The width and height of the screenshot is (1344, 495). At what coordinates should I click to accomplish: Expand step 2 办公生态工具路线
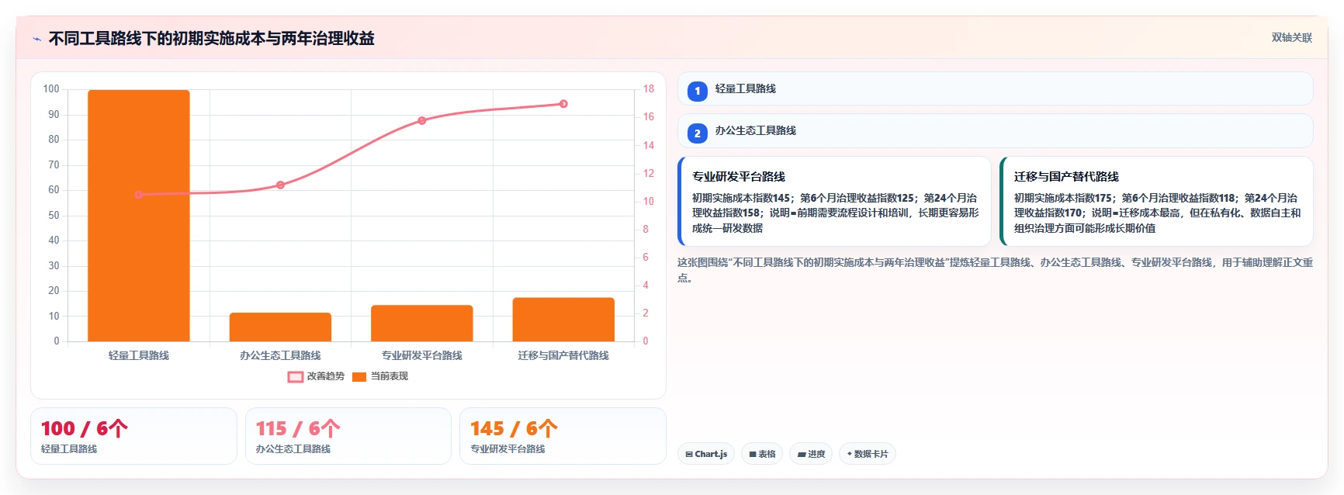pyautogui.click(x=995, y=131)
